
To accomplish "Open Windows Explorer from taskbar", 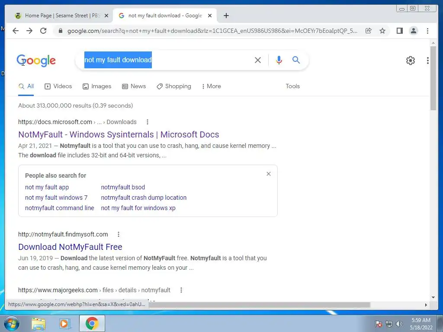I will pyautogui.click(x=39, y=324).
